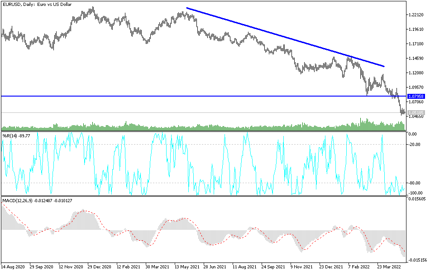Select the 14 Aug 2020 date label
Viewport: 430px width, 272px height.
click(13, 267)
